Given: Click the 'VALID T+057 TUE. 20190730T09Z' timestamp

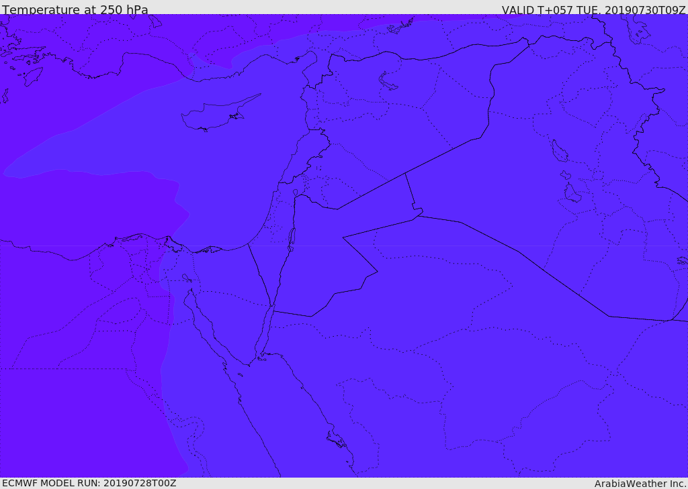Looking at the screenshot, I should [594, 9].
